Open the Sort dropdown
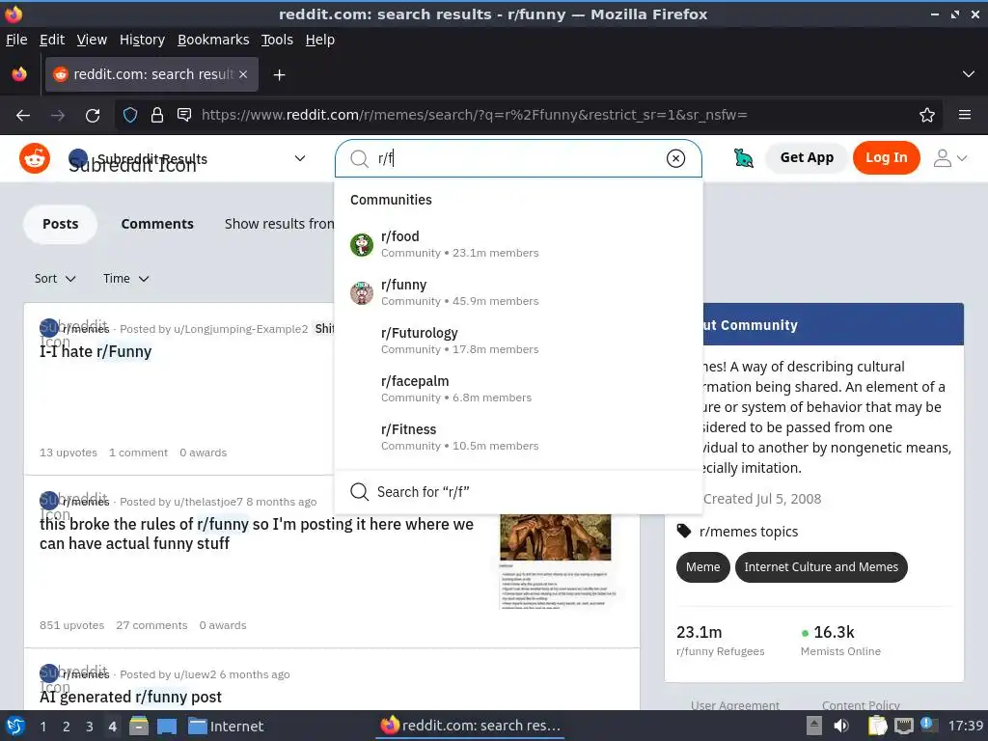The height and width of the screenshot is (741, 988). pyautogui.click(x=55, y=279)
